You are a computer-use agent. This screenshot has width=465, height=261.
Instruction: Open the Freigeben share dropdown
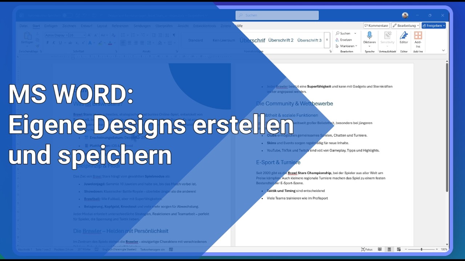pos(434,25)
